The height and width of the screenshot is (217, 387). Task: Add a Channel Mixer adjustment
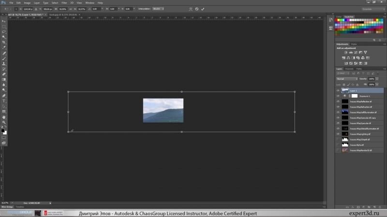[363, 58]
